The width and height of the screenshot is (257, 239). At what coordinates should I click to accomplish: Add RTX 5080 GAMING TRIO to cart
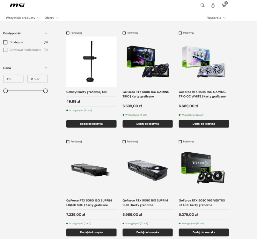148,124
